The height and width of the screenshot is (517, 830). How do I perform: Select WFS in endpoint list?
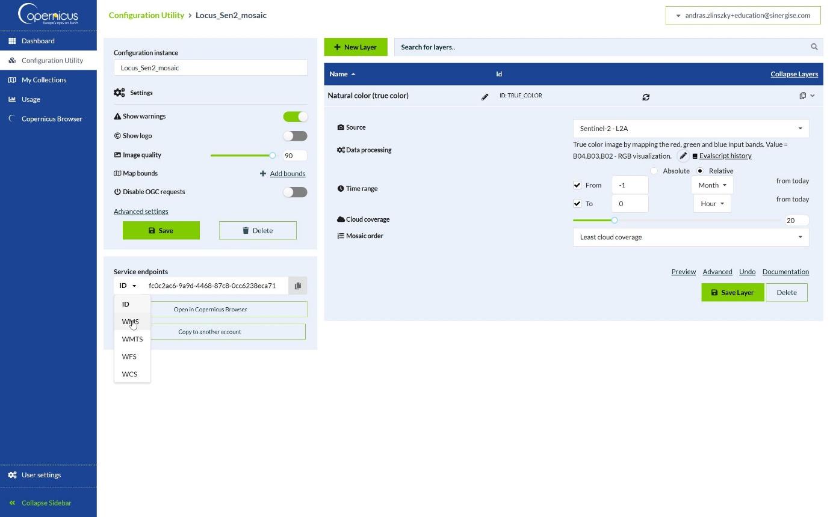[x=132, y=356]
